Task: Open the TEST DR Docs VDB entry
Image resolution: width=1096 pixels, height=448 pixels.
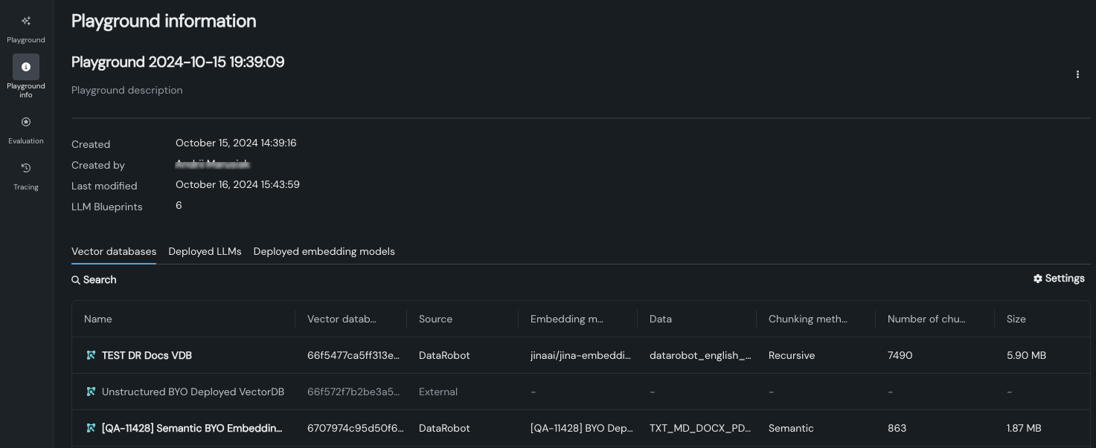Action: click(x=147, y=356)
